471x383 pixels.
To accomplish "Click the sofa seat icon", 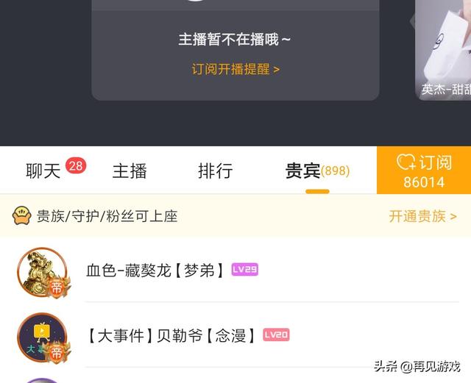I will (21, 215).
